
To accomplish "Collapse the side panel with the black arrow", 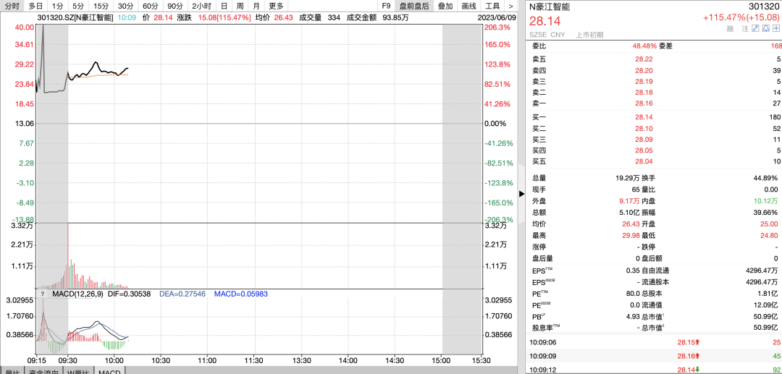I will (x=523, y=194).
